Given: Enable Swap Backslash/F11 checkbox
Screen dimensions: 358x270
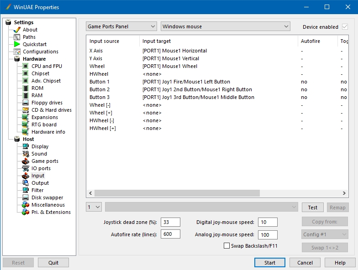Looking at the screenshot, I should coord(226,246).
